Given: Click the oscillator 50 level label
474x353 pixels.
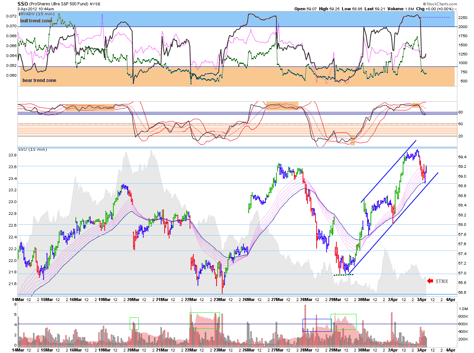Looking at the screenshot, I should (x=460, y=124).
